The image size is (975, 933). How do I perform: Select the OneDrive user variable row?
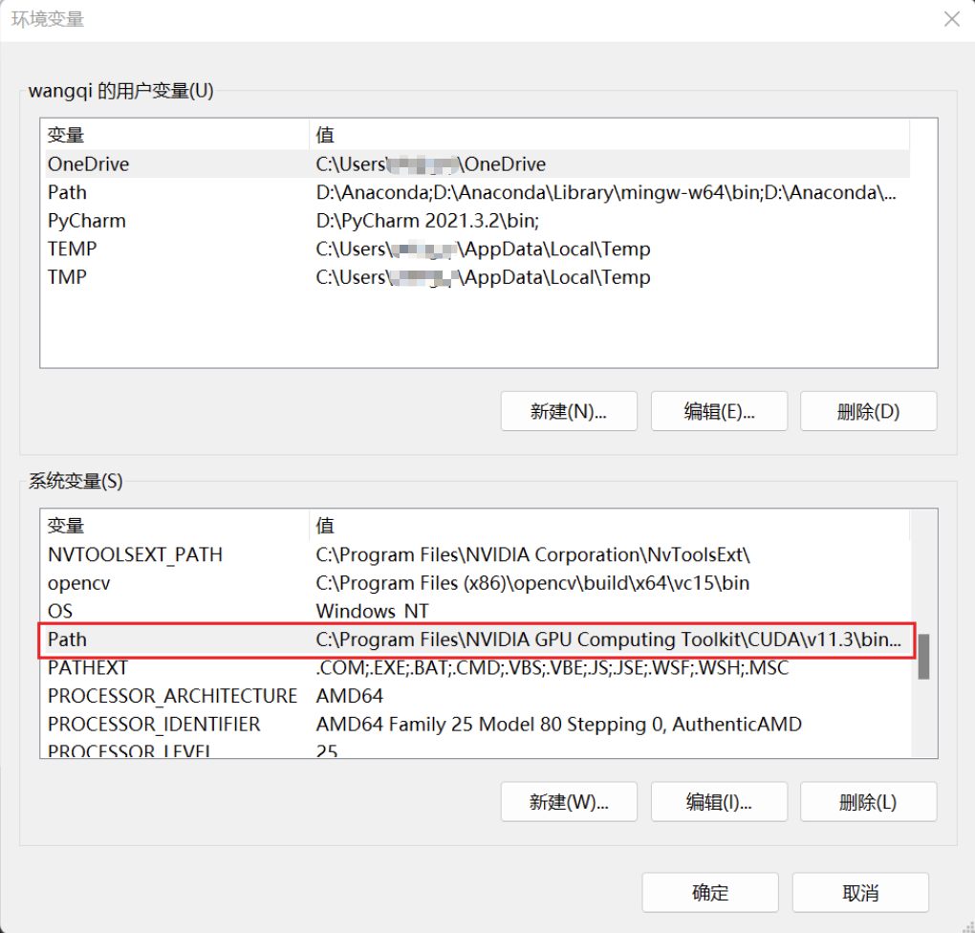pyautogui.click(x=478, y=164)
